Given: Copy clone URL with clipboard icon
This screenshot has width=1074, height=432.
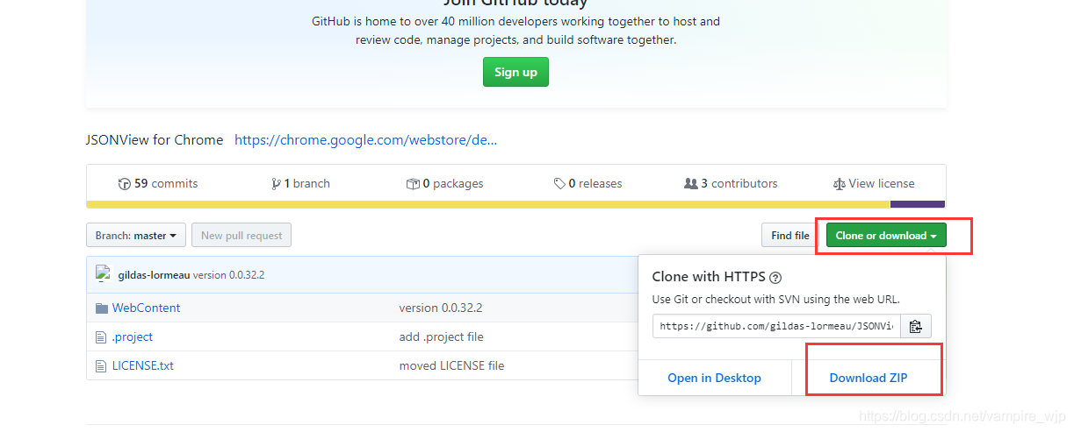Looking at the screenshot, I should (916, 326).
